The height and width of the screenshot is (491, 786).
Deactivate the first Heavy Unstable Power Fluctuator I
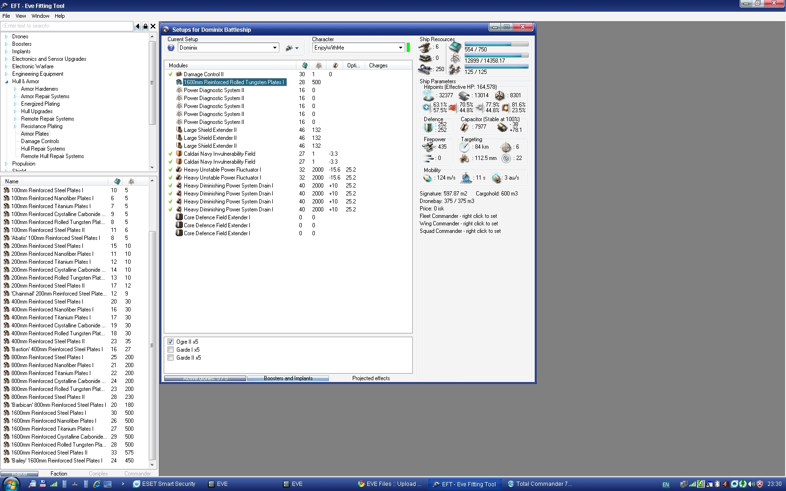171,170
